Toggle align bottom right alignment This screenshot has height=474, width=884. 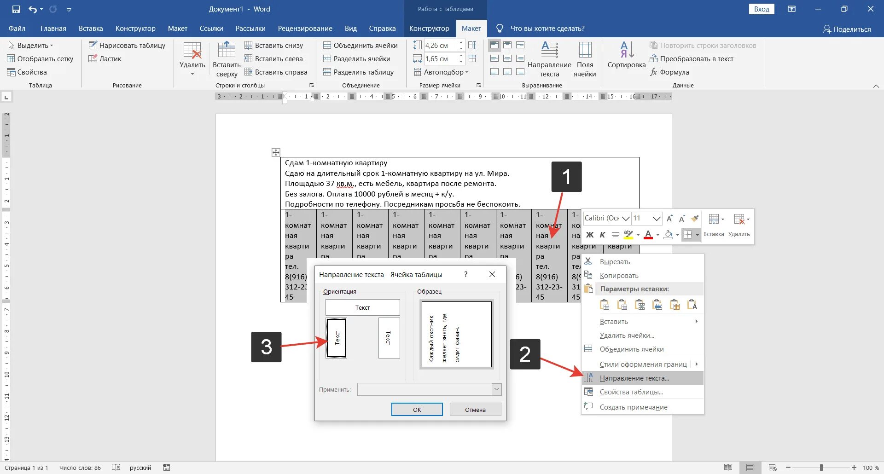[x=520, y=72]
